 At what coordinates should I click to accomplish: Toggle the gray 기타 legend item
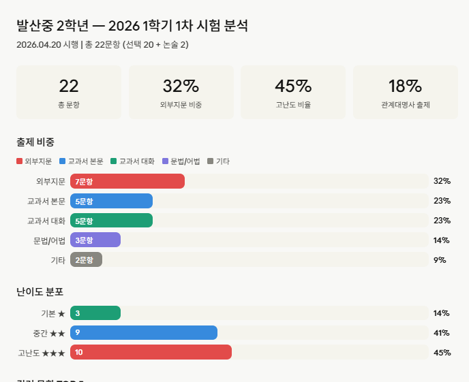(218, 161)
